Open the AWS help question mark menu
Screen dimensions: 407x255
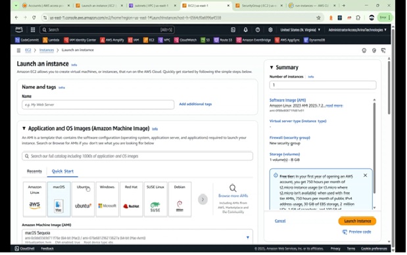point(258,30)
